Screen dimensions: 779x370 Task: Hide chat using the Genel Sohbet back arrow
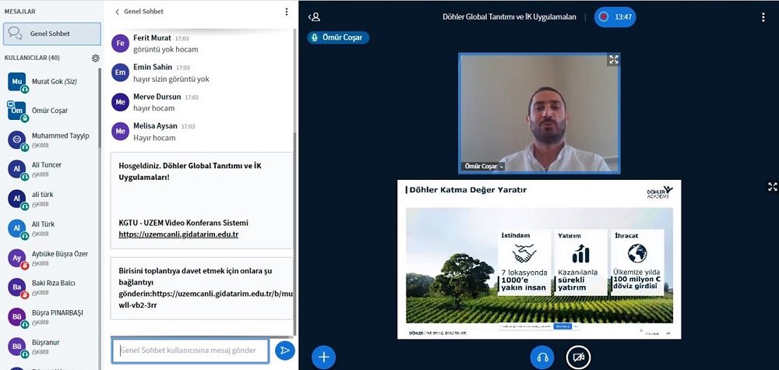click(x=117, y=12)
